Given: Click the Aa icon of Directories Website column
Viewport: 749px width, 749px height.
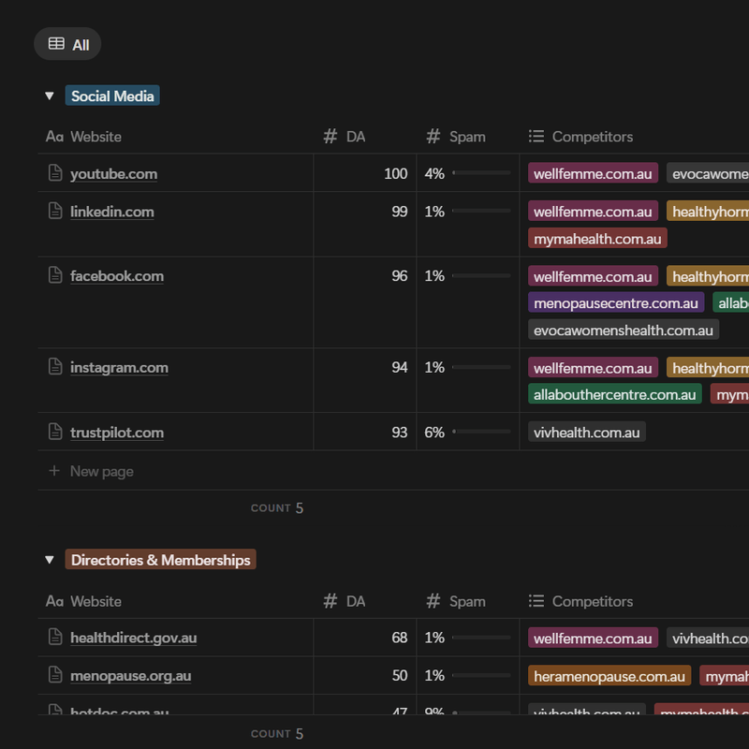Looking at the screenshot, I should [x=55, y=602].
